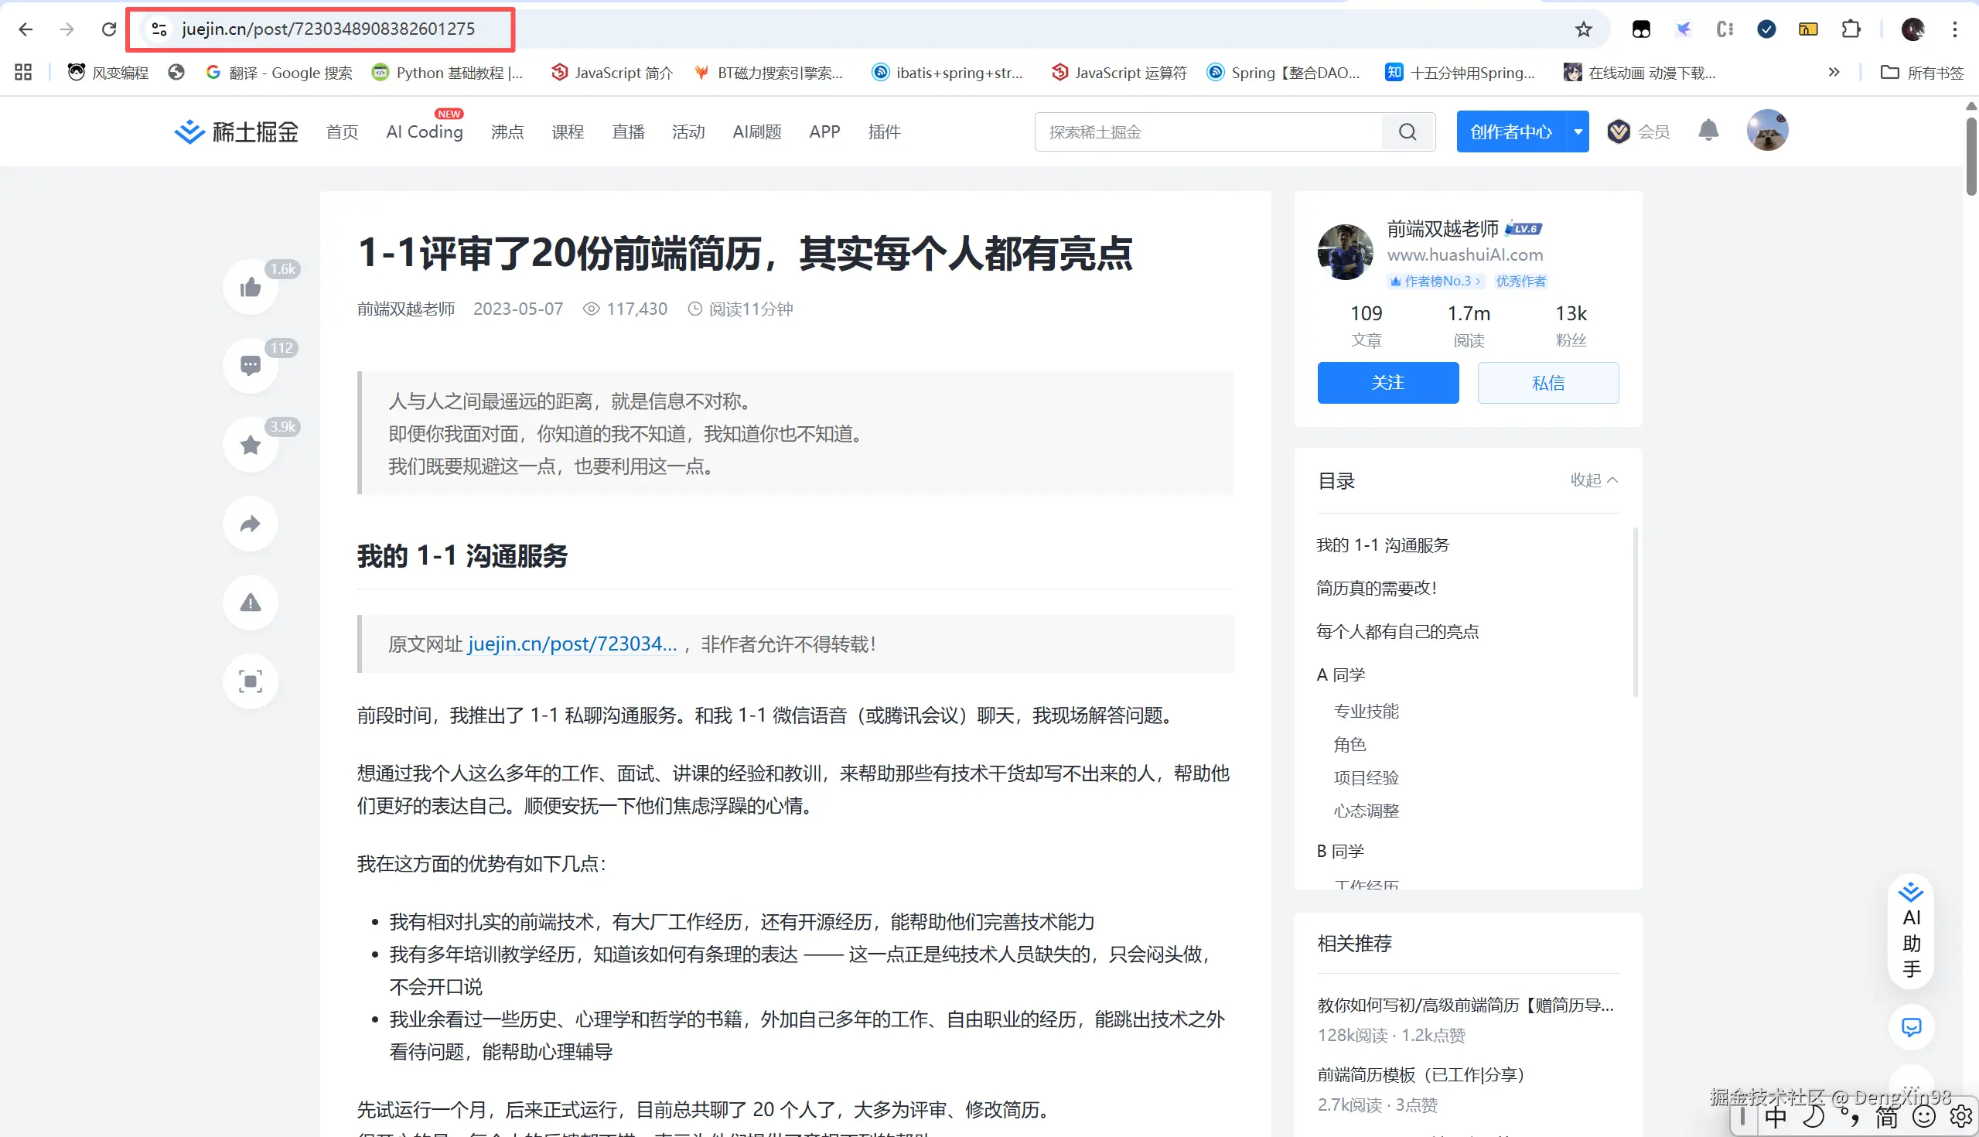
Task: Open comments with the comment bubble icon
Action: click(250, 365)
